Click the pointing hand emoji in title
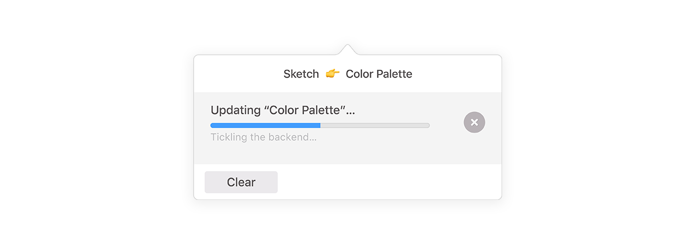This screenshot has height=244, width=697. click(x=332, y=74)
